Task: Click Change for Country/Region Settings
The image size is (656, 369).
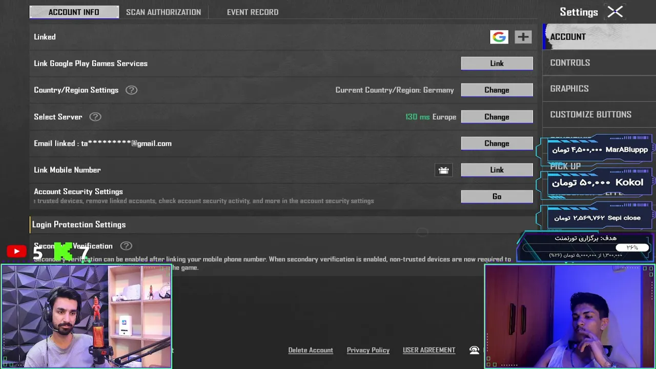Action: pyautogui.click(x=497, y=90)
